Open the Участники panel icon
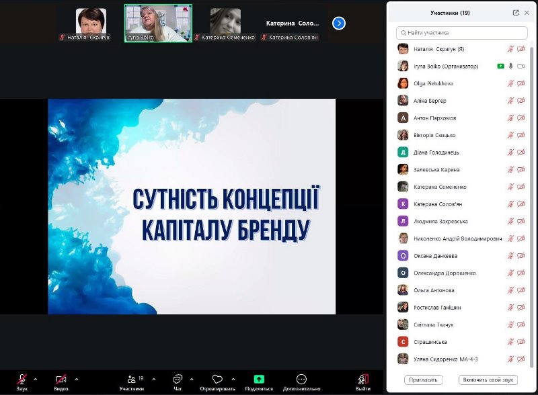 click(132, 380)
